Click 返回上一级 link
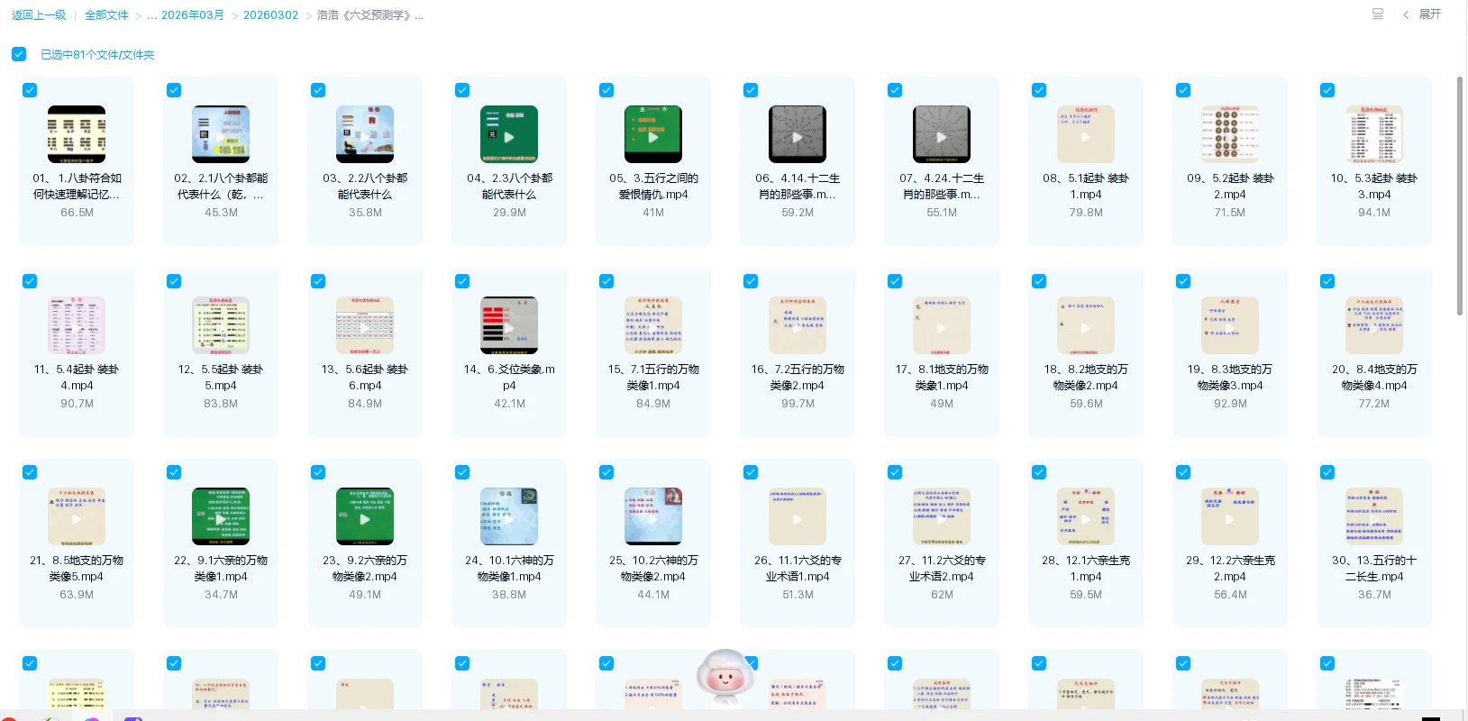The height and width of the screenshot is (721, 1468). click(x=39, y=15)
